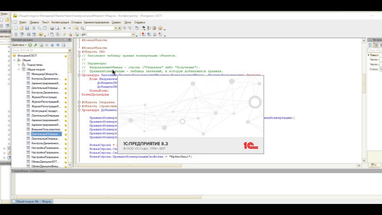Viewport: 382px width, 215px height.
Task: Start debugging with the orange play icon
Action: pos(41,34)
